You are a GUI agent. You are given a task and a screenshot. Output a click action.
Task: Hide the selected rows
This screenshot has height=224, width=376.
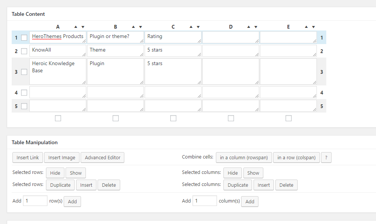[55, 173]
